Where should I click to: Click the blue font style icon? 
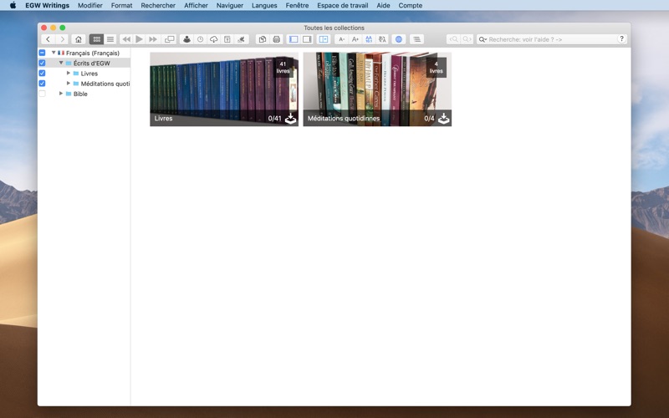[369, 39]
